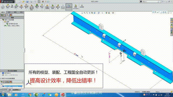The image size is (173, 97).
Task: Click the Save icon in the quick-access bar
Action: (x=27, y=2)
